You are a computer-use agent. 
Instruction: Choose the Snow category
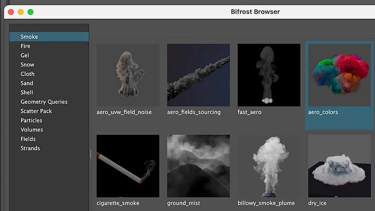tap(49, 65)
